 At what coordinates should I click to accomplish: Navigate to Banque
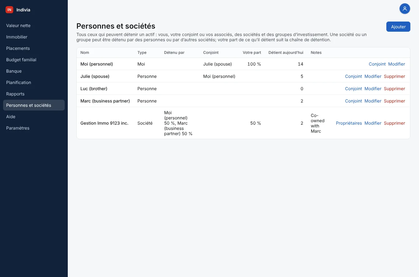34,71
